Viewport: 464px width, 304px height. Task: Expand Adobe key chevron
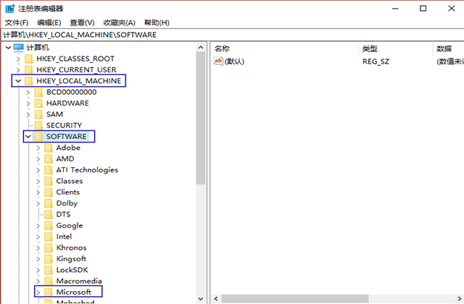click(38, 148)
